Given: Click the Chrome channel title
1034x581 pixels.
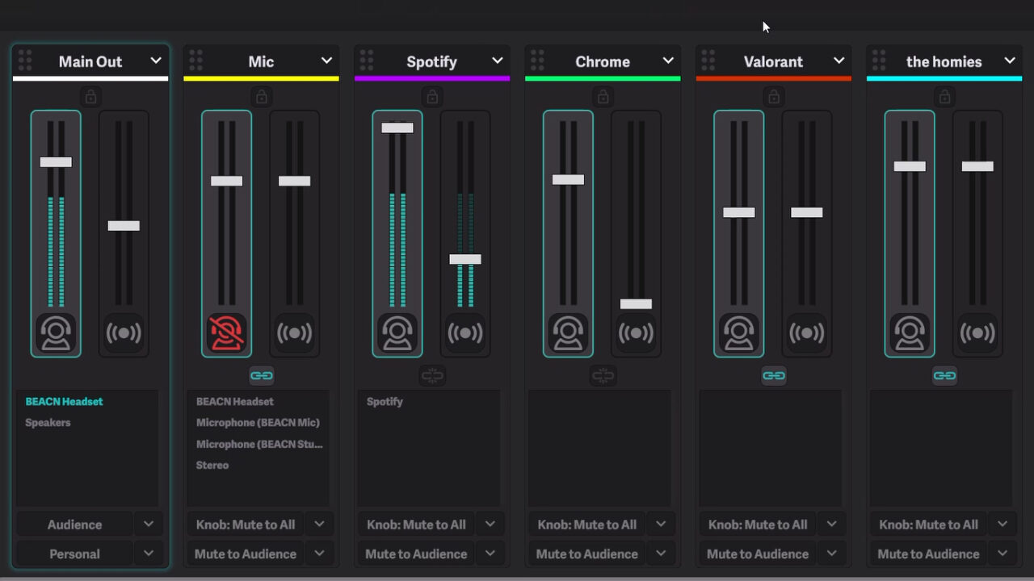Looking at the screenshot, I should (x=603, y=61).
